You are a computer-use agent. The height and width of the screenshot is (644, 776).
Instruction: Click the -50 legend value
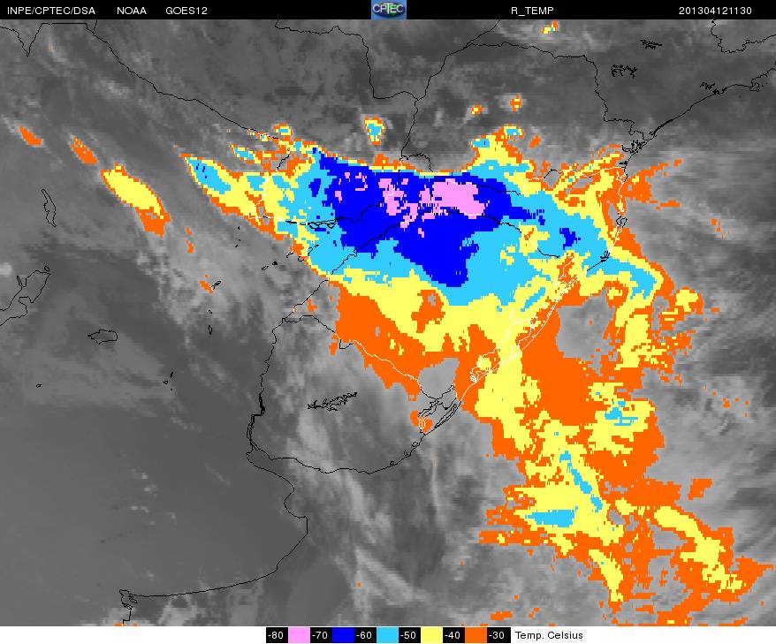[409, 635]
